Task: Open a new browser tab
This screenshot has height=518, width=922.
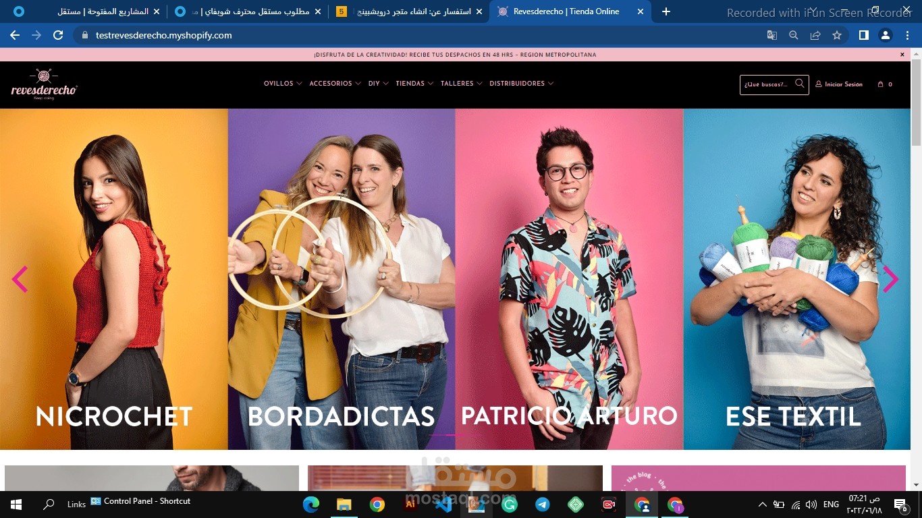Action: tap(666, 11)
